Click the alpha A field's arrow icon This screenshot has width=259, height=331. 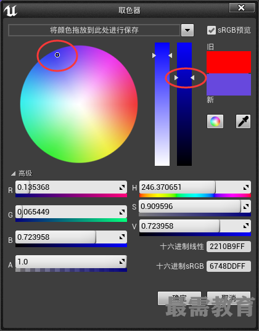click(x=122, y=262)
